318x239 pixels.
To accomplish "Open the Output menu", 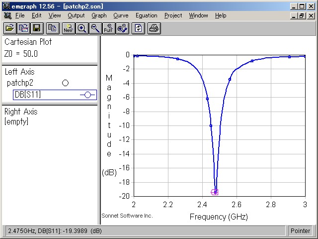I will 76,15.
